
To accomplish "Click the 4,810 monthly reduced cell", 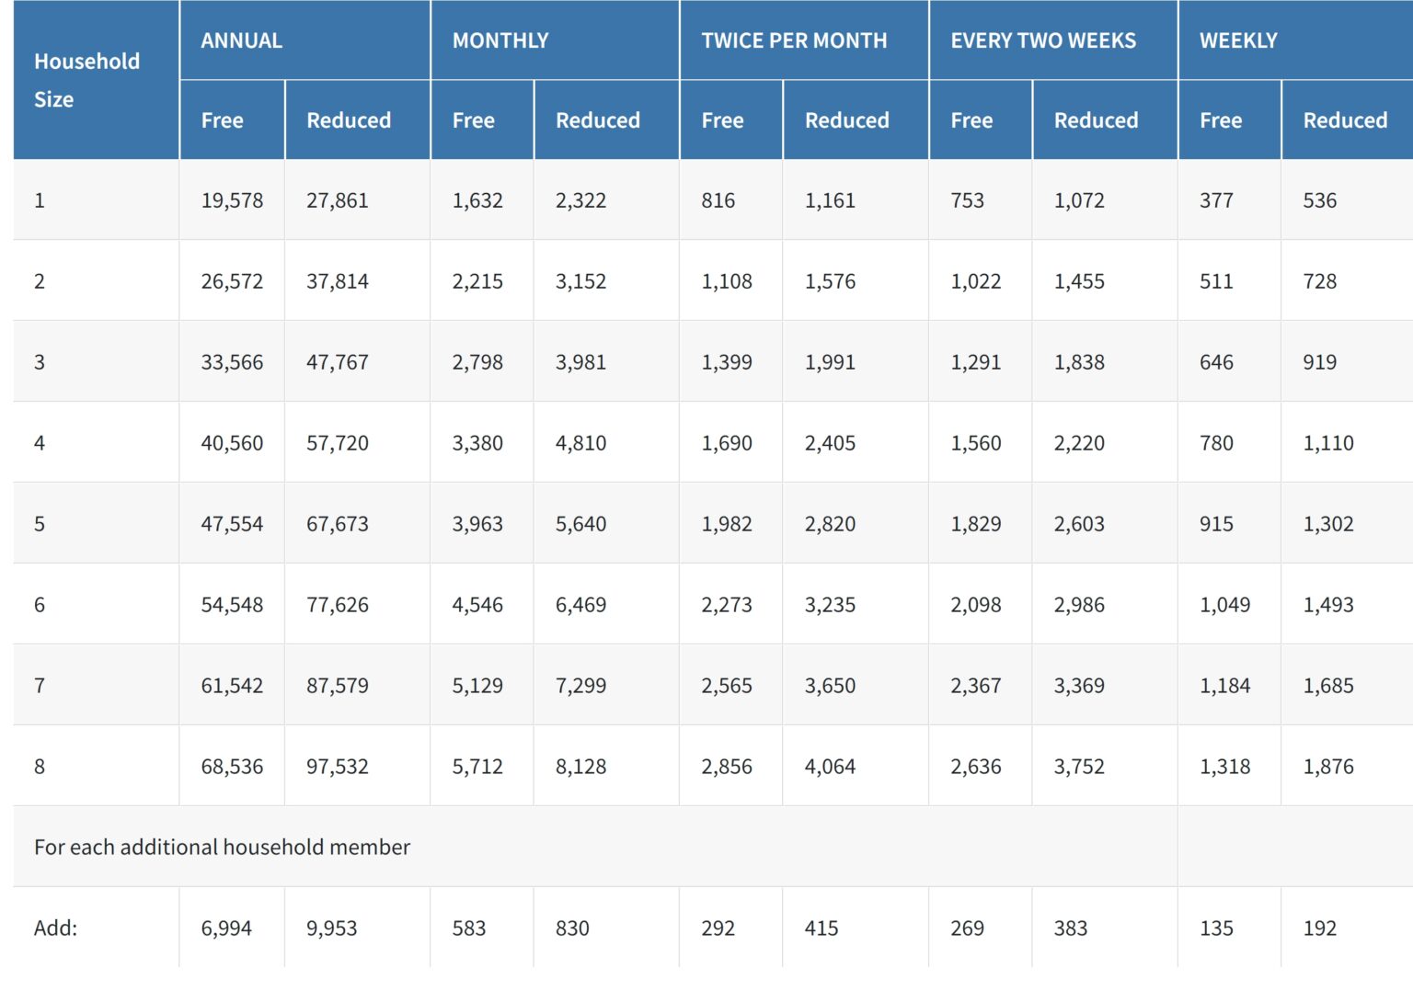I will click(x=580, y=443).
